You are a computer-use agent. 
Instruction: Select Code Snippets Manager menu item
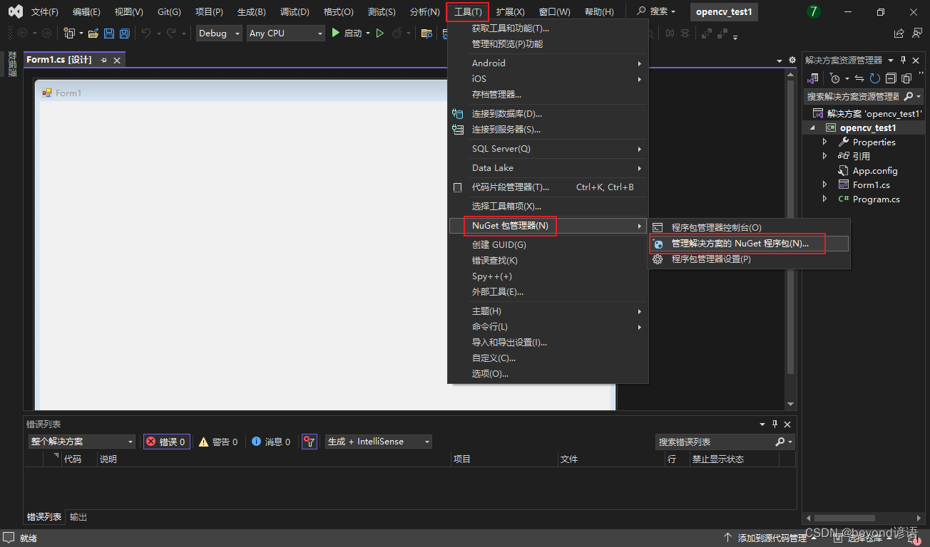(547, 187)
